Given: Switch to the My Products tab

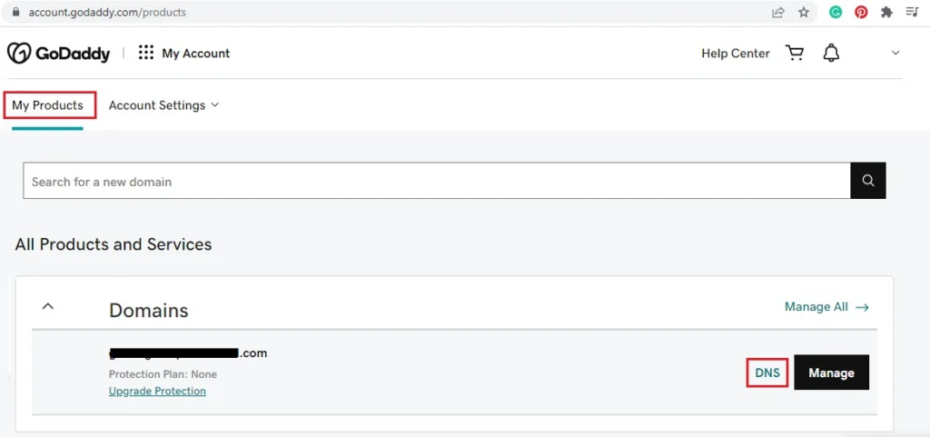Looking at the screenshot, I should (x=47, y=105).
